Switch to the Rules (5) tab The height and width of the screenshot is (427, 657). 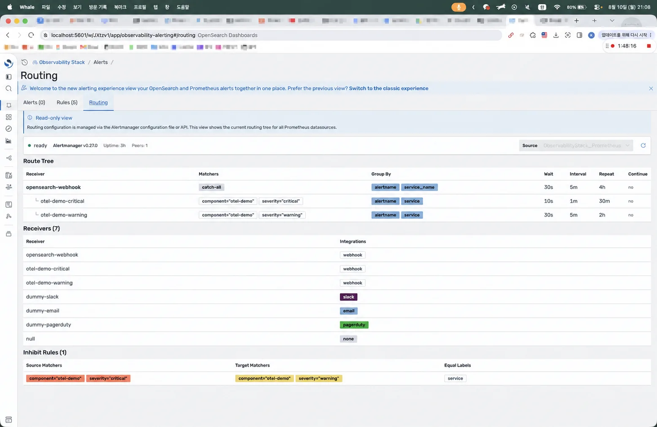tap(67, 103)
